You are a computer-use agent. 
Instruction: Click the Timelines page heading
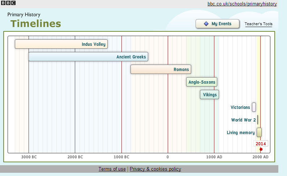click(36, 24)
